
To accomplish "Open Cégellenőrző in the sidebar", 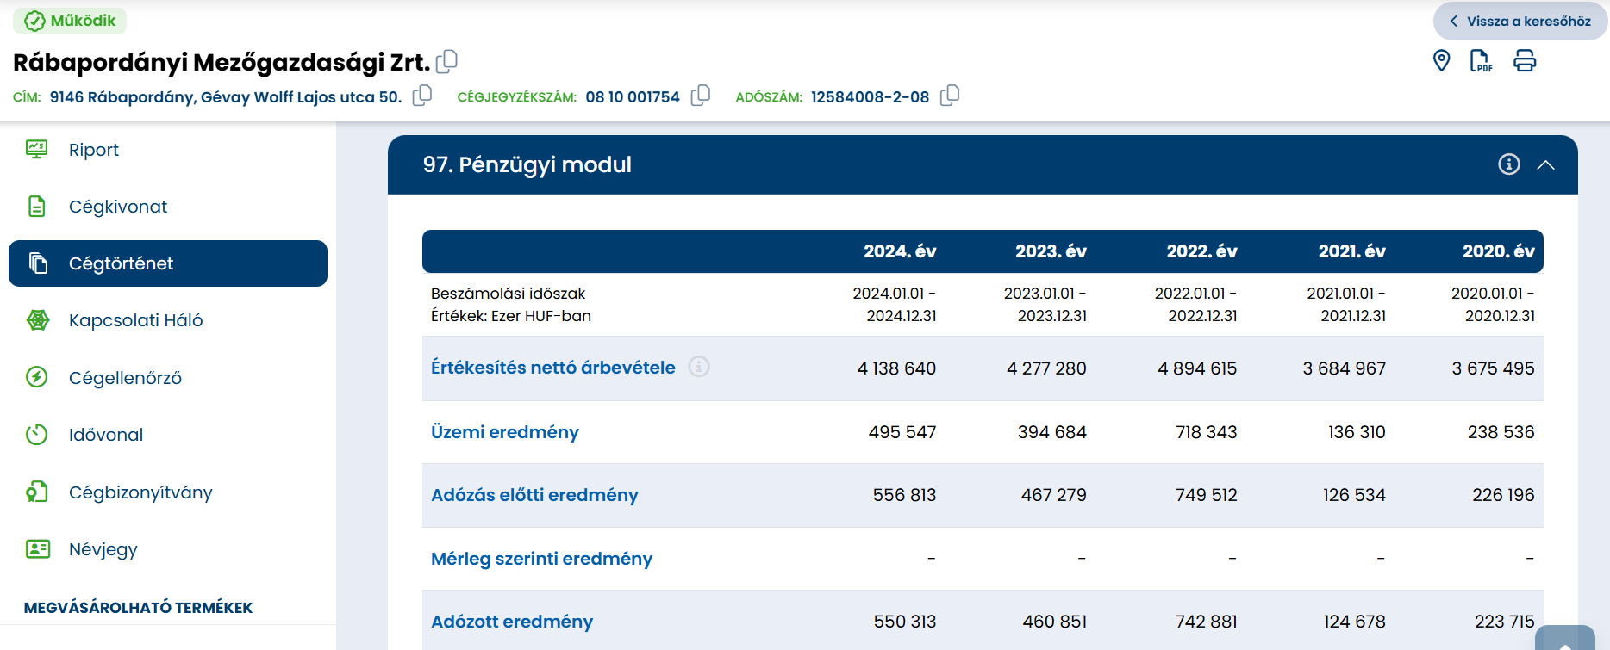I will [125, 378].
